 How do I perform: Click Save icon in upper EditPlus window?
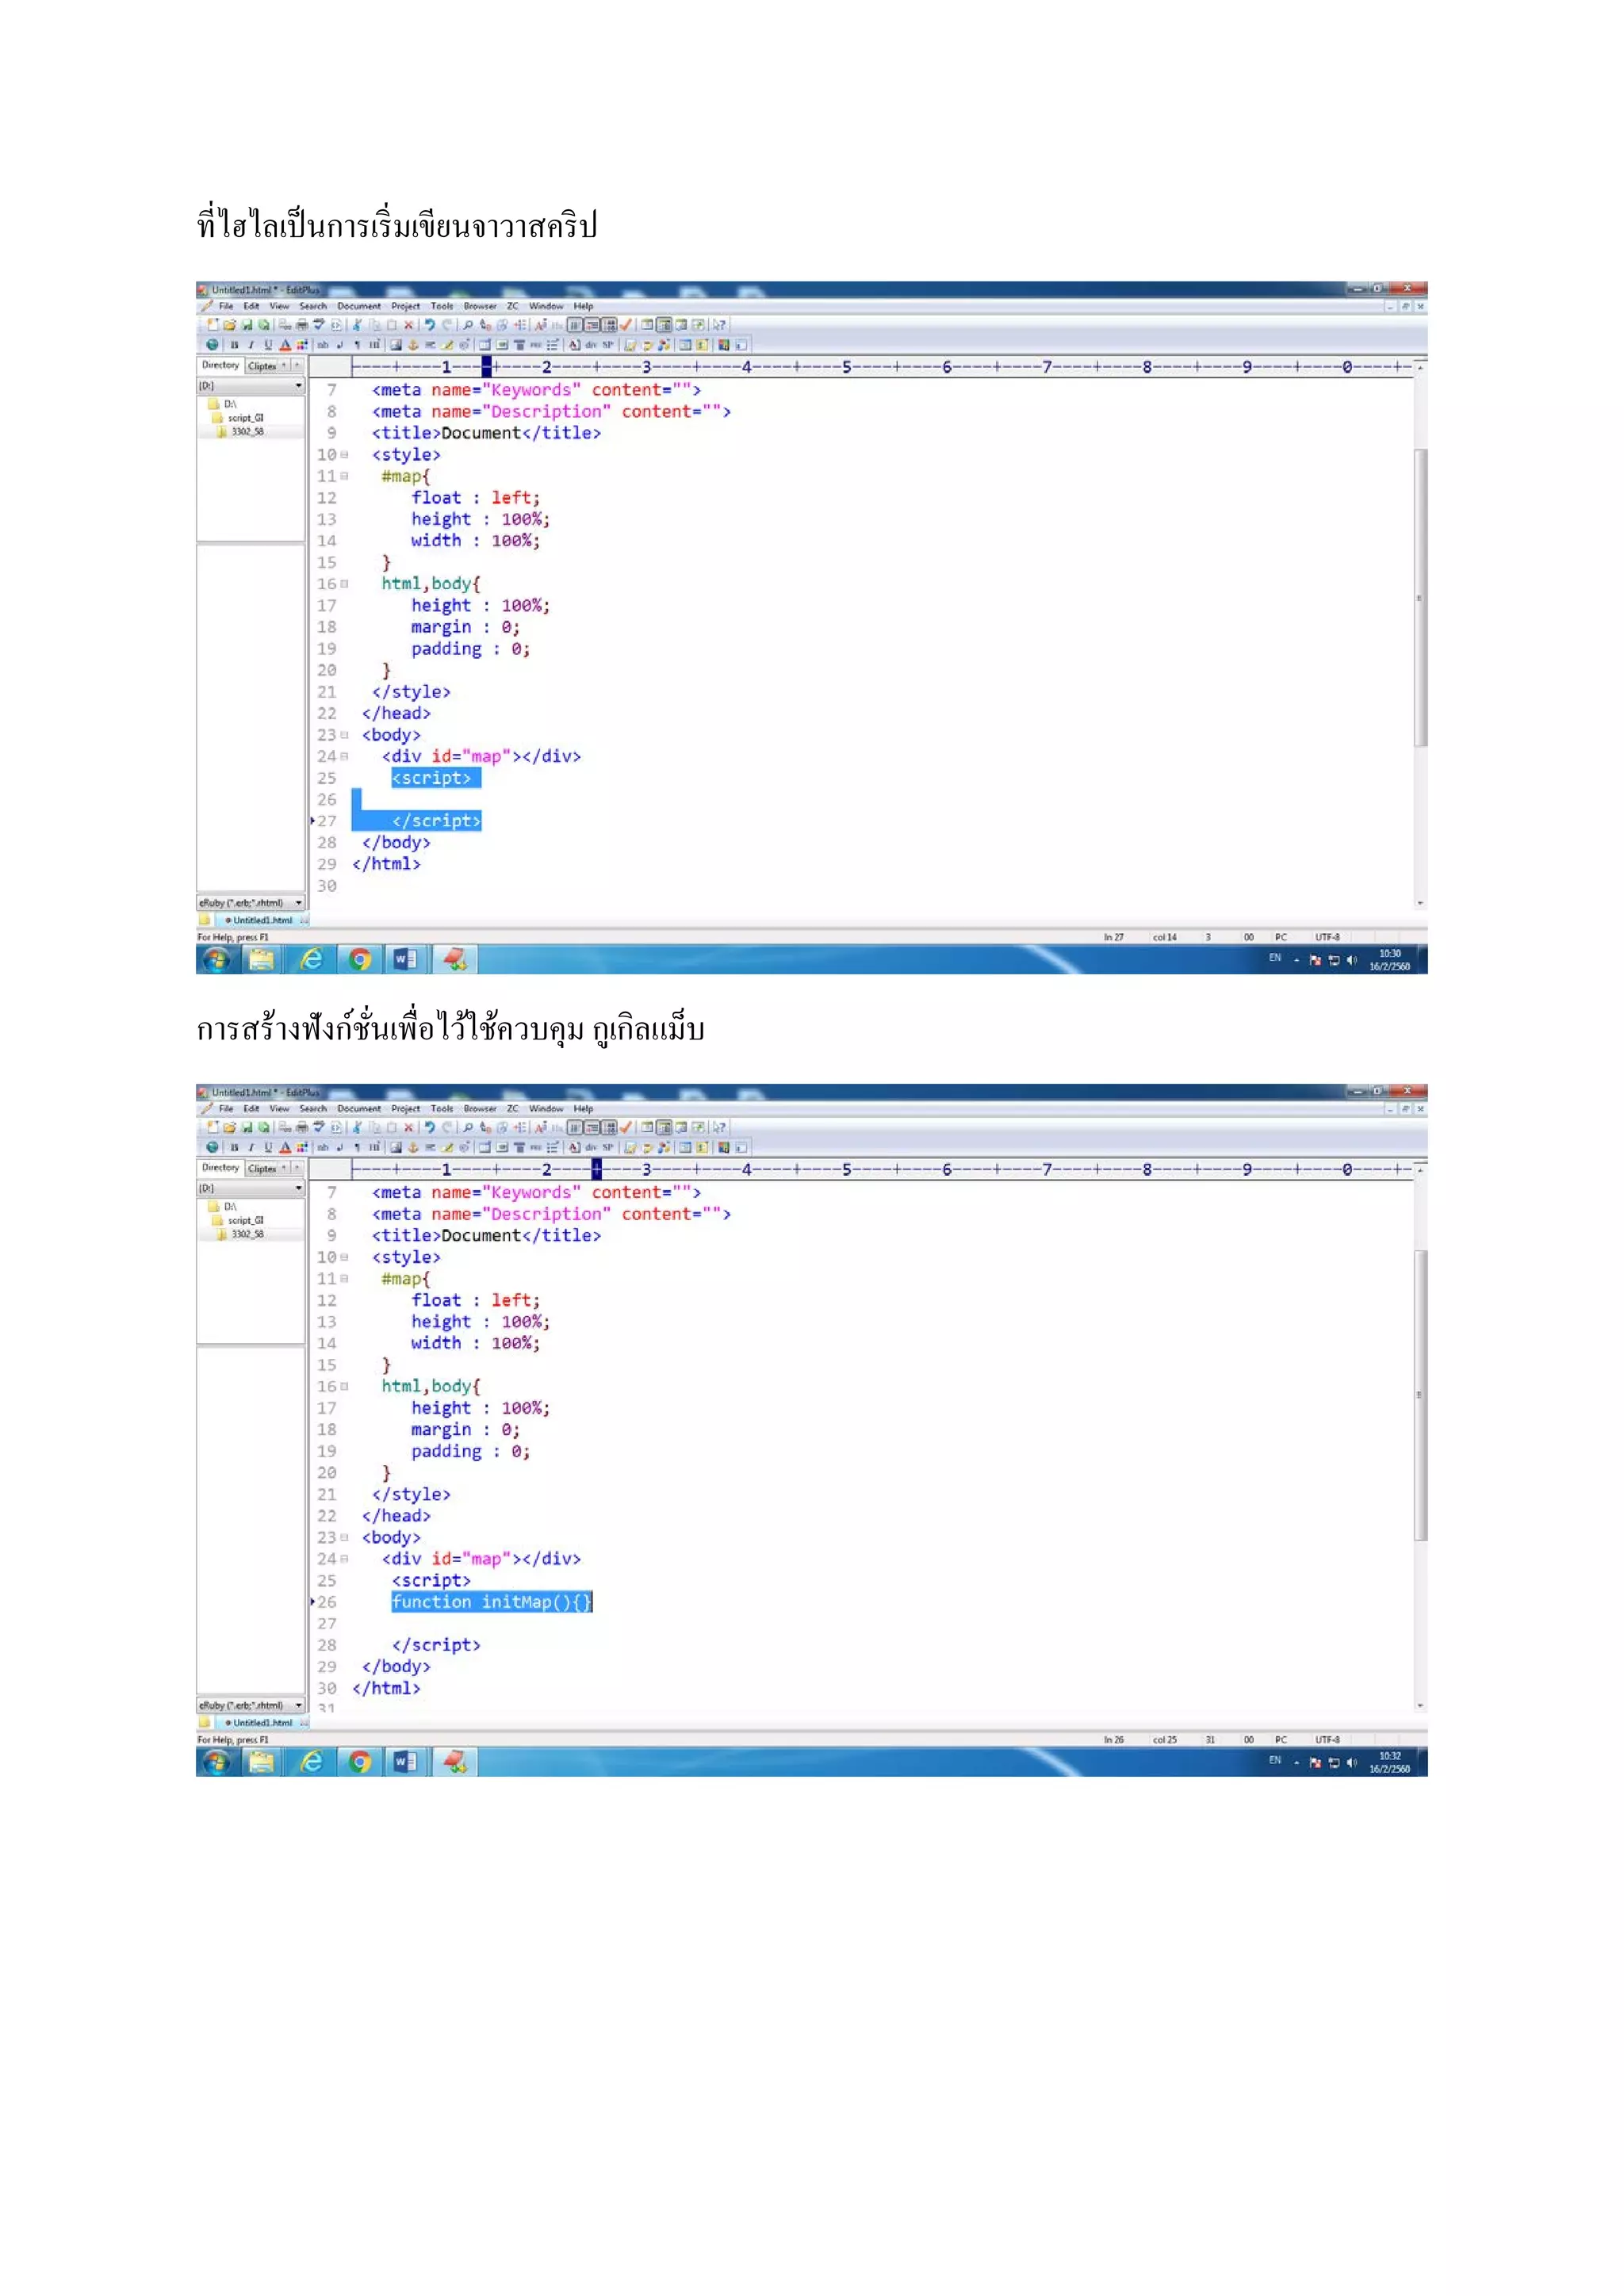[247, 325]
